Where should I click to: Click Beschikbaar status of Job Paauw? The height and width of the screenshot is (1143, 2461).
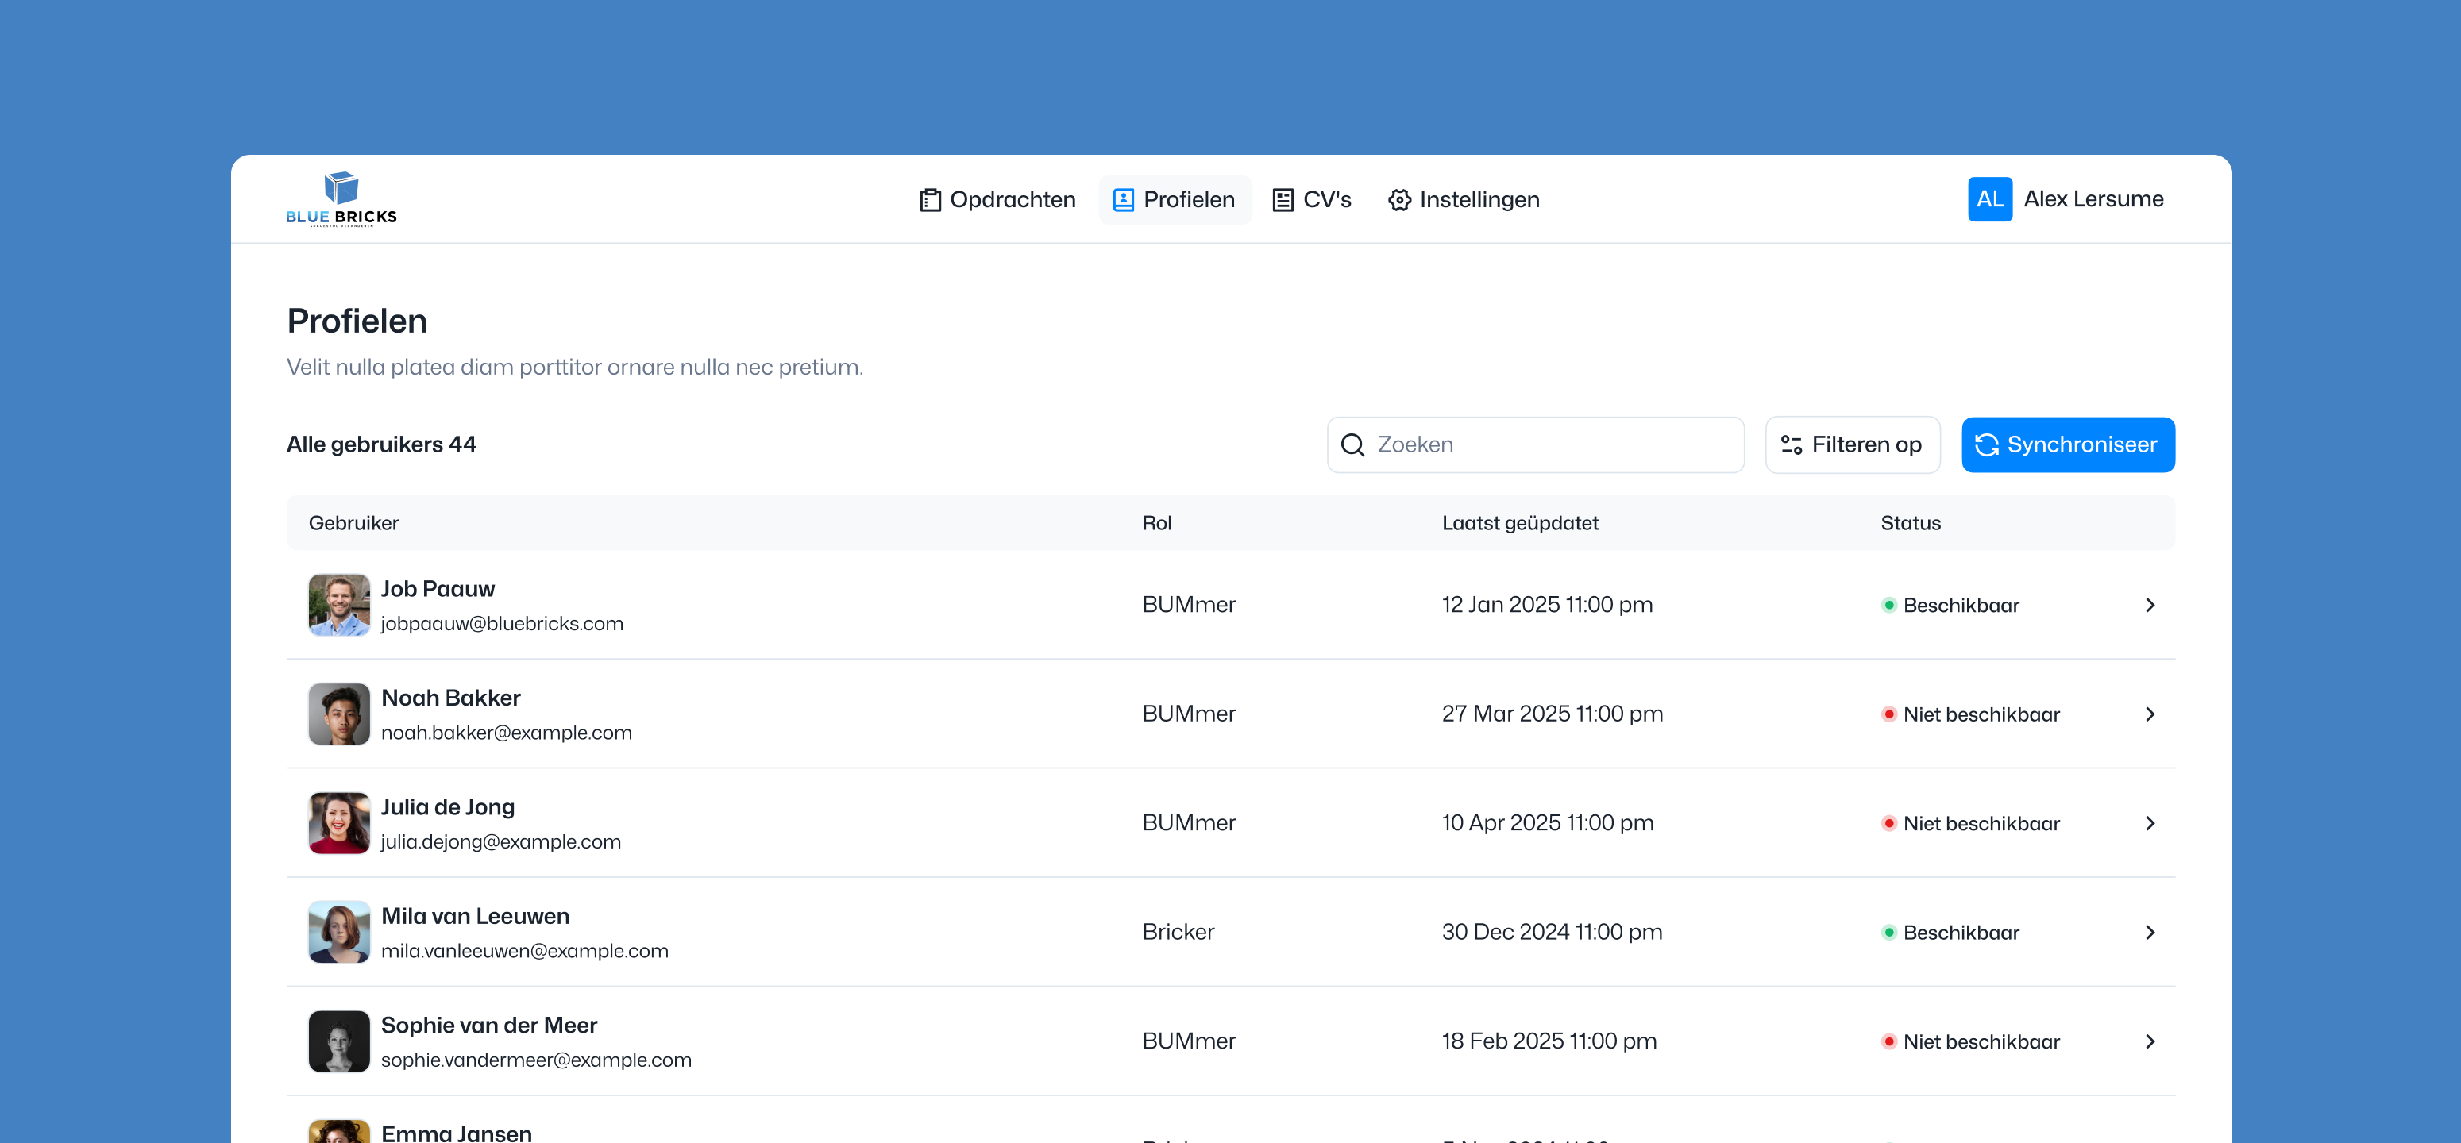tap(1950, 605)
